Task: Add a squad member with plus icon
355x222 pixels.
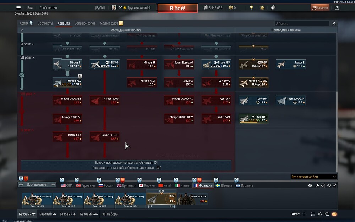Action: (304, 214)
